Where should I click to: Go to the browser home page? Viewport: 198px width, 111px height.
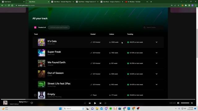point(12,6)
